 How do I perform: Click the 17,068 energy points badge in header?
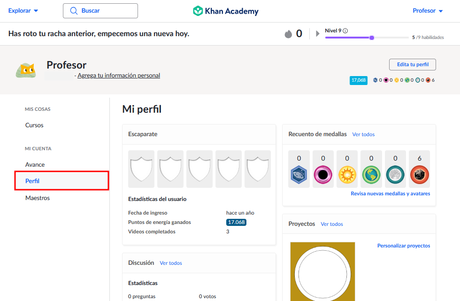point(359,80)
